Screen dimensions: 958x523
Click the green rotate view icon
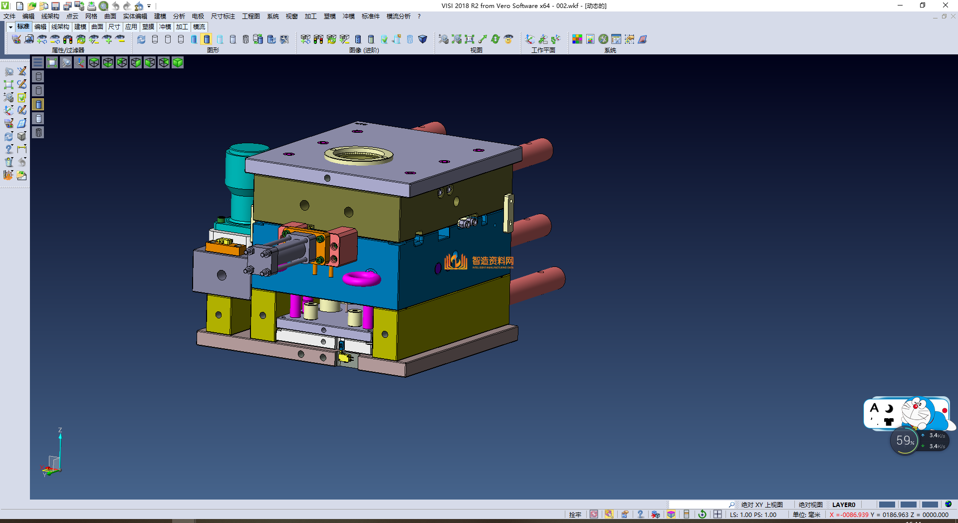[495, 39]
